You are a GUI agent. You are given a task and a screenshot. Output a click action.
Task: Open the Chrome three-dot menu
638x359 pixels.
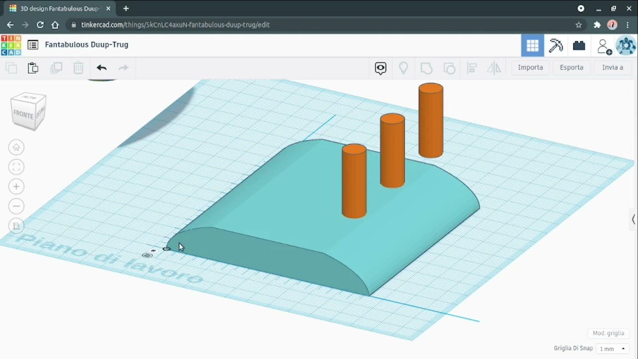point(628,24)
